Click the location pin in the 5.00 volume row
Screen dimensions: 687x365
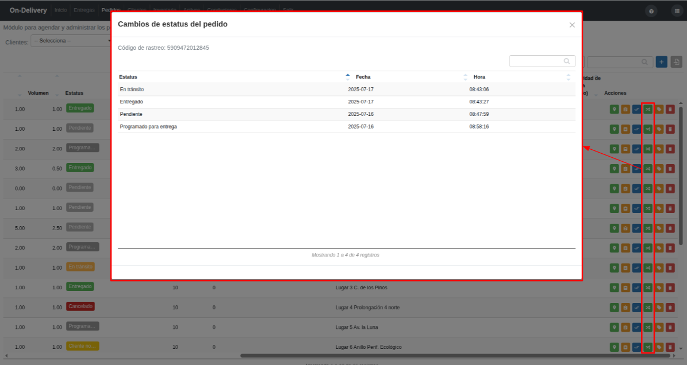pos(614,228)
